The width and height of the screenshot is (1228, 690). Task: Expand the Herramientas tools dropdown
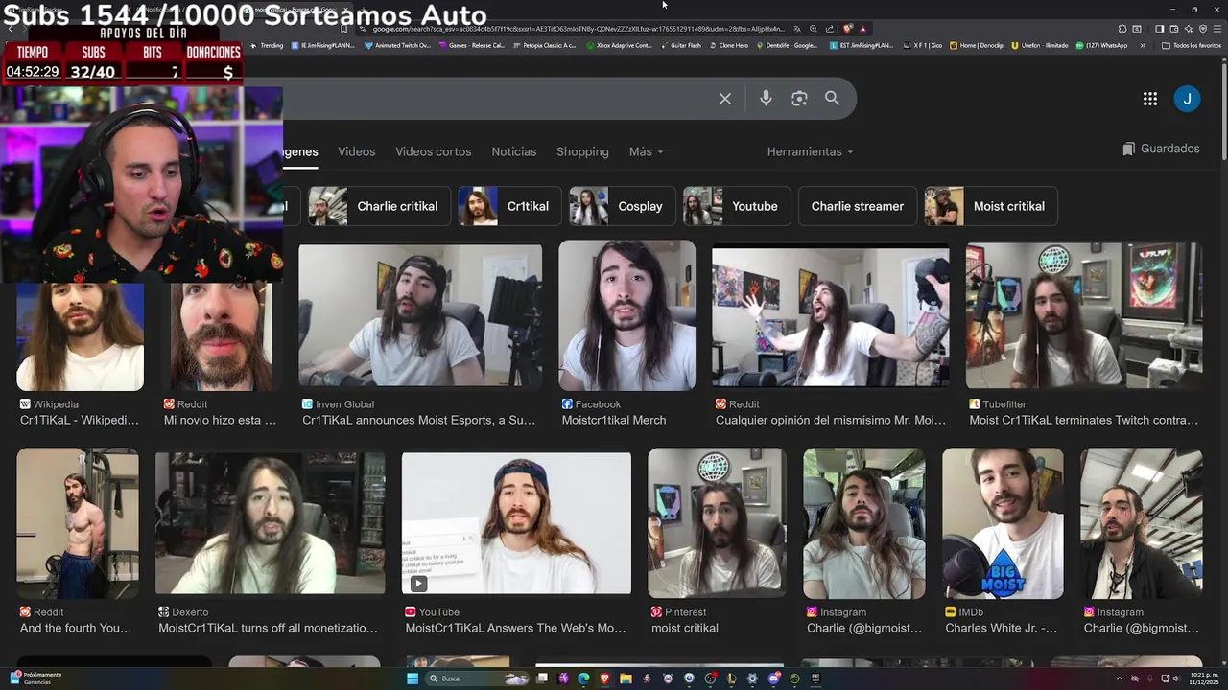tap(810, 151)
